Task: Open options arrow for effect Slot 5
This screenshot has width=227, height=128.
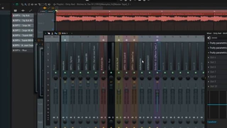Action: point(209,62)
